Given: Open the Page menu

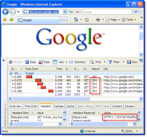Looking at the screenshot, I should pyautogui.click(x=113, y=20).
